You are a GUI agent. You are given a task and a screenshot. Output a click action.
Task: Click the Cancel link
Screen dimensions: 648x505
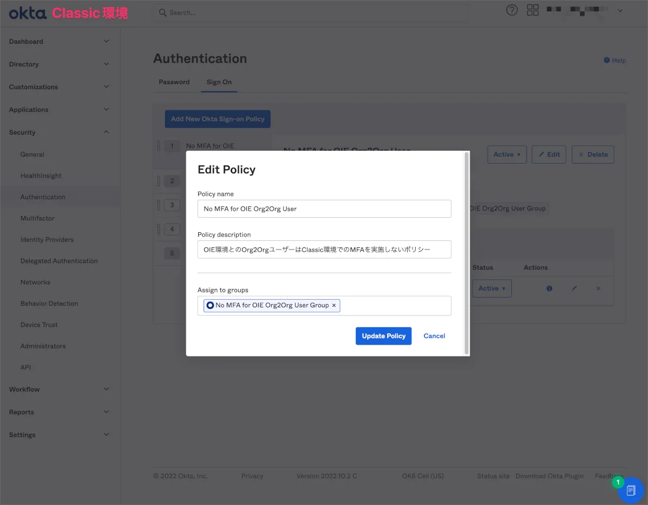coord(434,336)
